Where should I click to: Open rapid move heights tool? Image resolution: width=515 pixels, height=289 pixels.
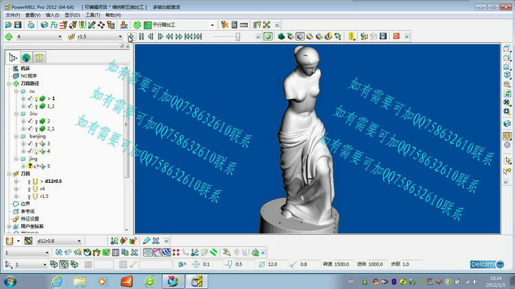coord(63,25)
